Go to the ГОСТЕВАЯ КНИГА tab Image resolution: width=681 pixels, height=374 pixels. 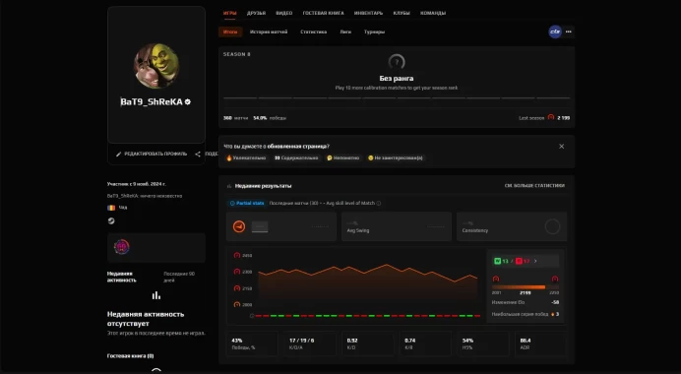click(x=323, y=13)
